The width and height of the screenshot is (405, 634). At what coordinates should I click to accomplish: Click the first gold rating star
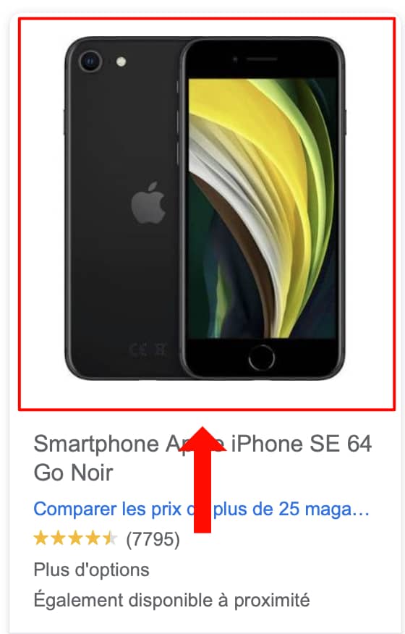[x=40, y=538]
